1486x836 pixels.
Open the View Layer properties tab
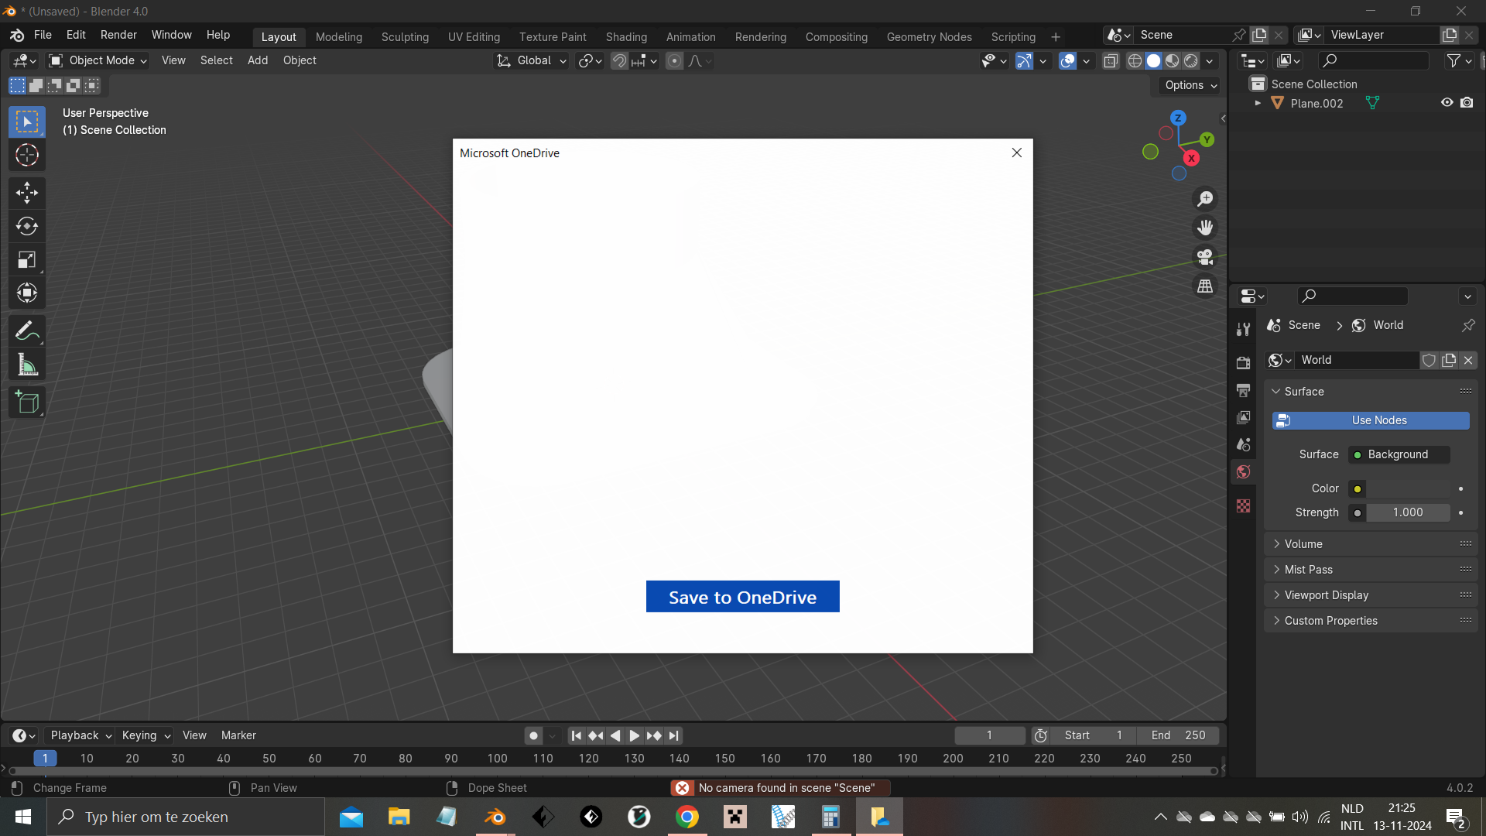(x=1244, y=417)
